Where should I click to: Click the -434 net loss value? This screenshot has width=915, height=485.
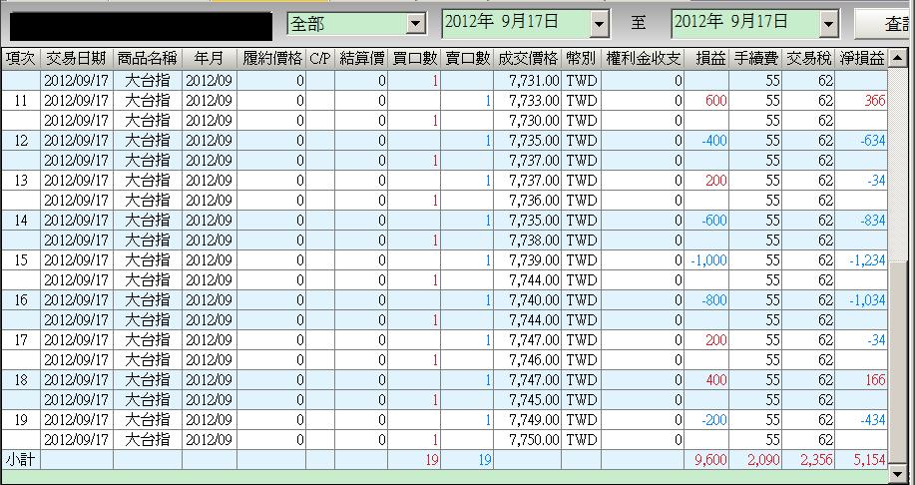click(873, 420)
